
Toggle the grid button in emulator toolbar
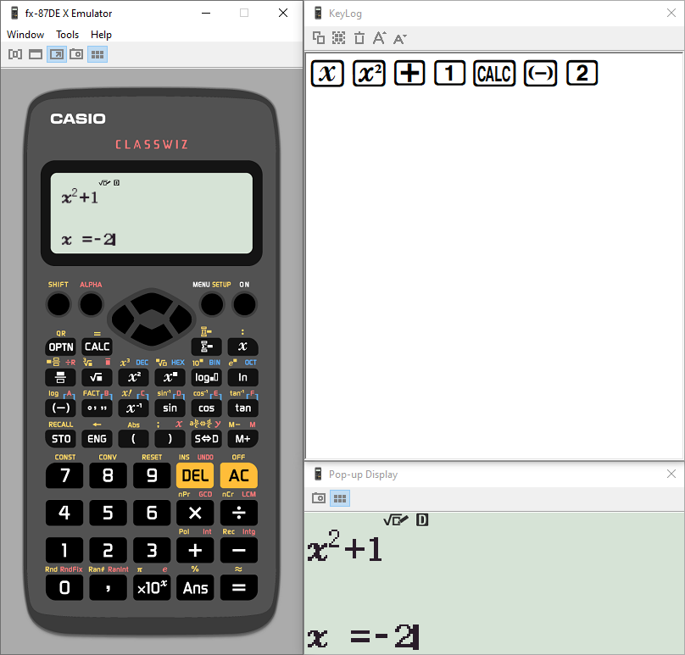pyautogui.click(x=97, y=54)
